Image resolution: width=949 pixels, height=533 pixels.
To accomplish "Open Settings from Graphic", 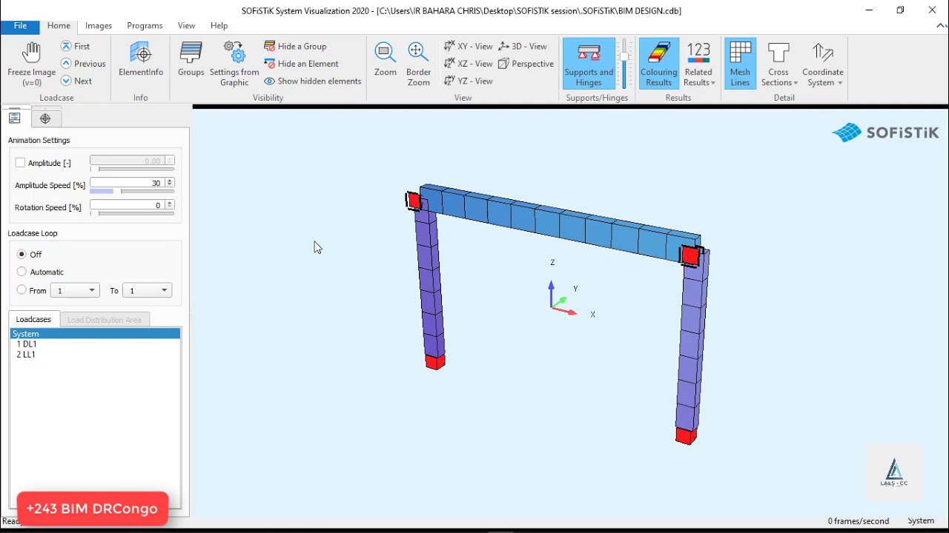I will point(234,64).
